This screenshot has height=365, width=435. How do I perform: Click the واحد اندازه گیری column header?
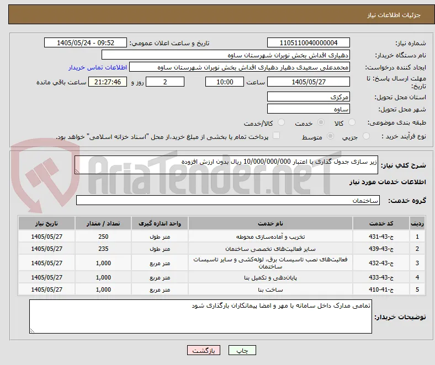coord(160,223)
